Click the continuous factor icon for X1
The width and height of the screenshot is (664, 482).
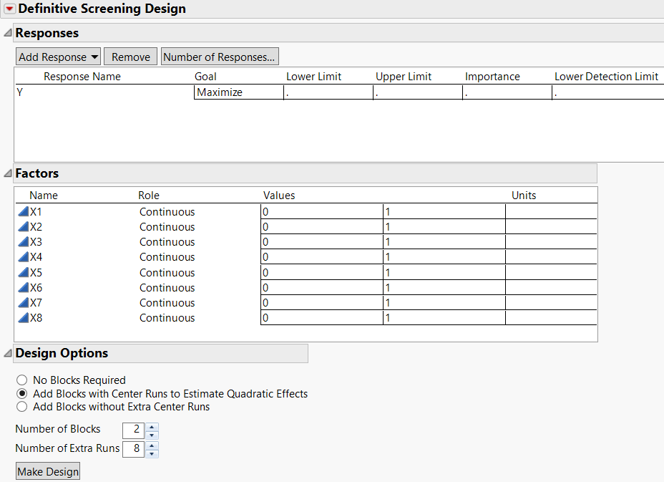tap(24, 211)
